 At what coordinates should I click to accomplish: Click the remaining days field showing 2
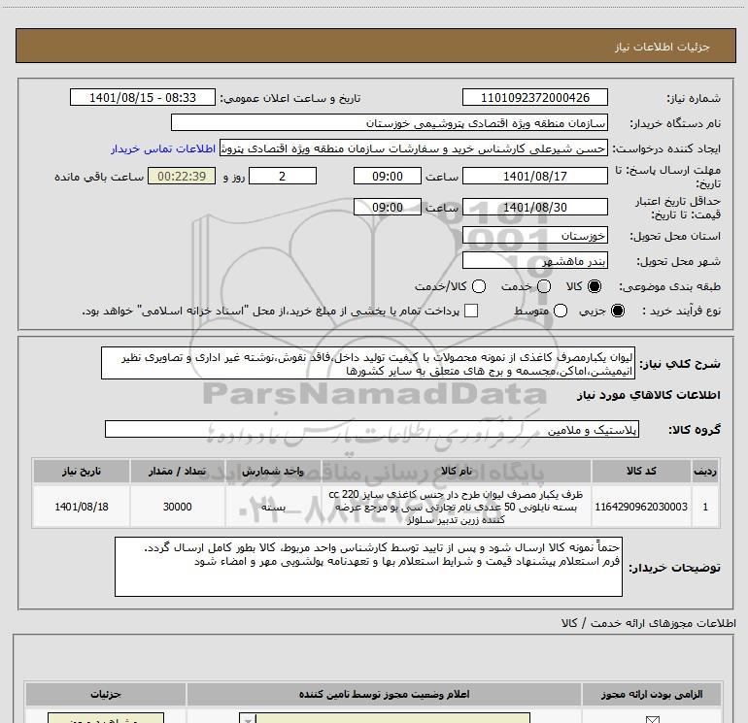tap(283, 176)
